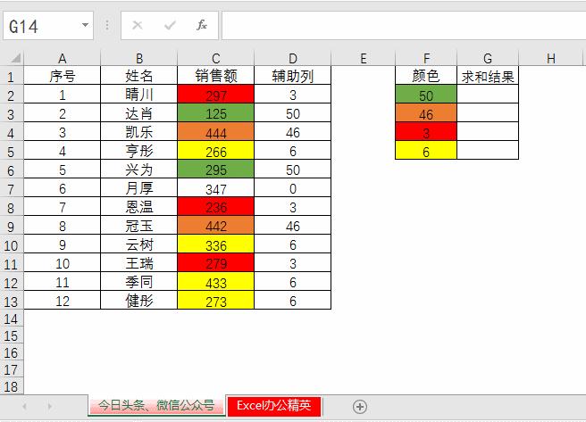Click orange sales cell 444

[x=216, y=132]
